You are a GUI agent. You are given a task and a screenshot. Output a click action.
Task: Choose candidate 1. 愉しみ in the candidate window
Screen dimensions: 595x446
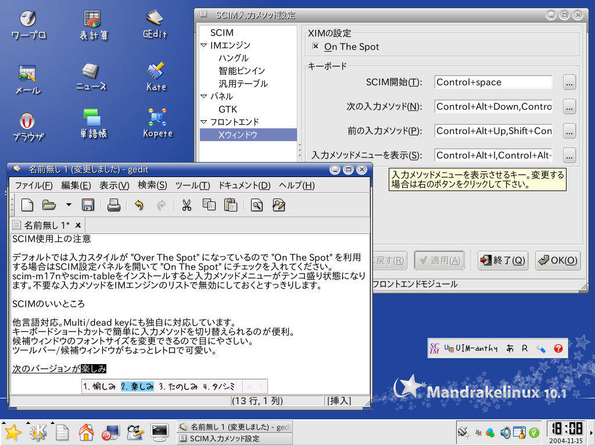[x=99, y=386]
